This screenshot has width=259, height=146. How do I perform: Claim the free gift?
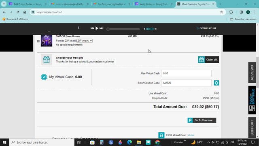(208, 60)
